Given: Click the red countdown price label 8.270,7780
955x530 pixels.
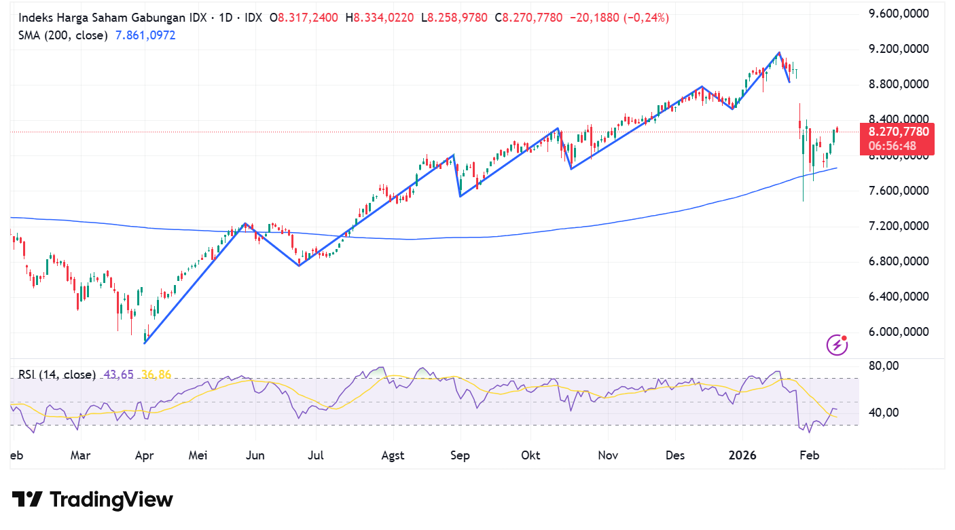Looking at the screenshot, I should tap(898, 139).
